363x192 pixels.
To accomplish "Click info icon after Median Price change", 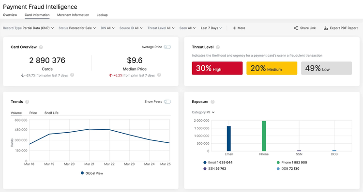I will click(x=159, y=75).
